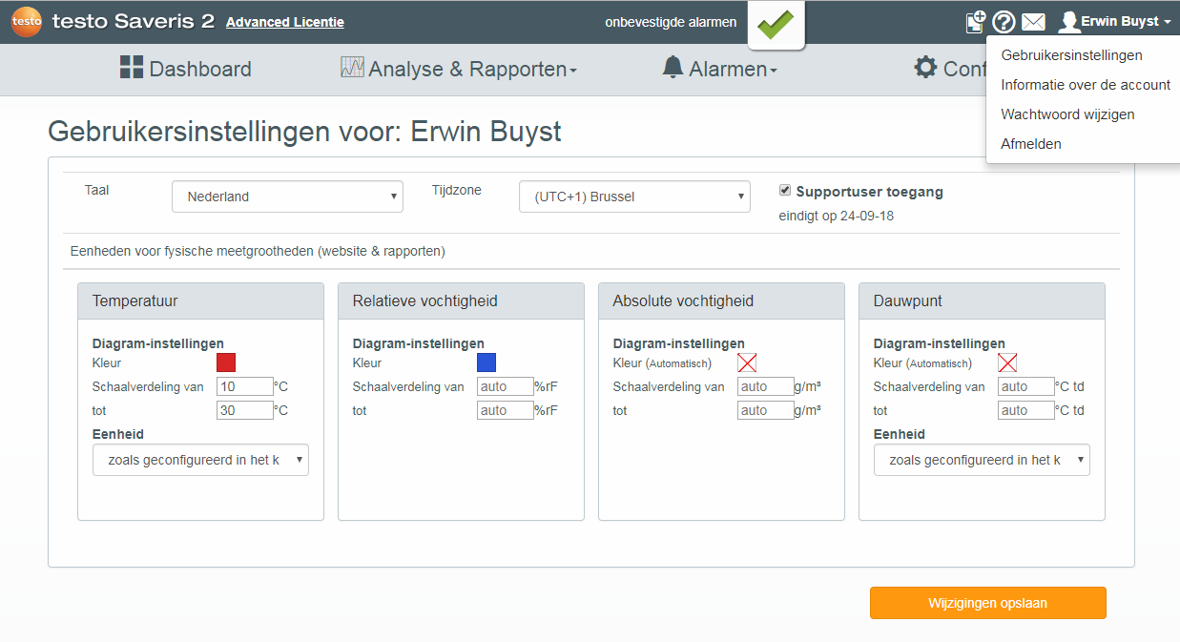
Task: Toggle the Supportuser toegang checkbox
Action: 785,190
